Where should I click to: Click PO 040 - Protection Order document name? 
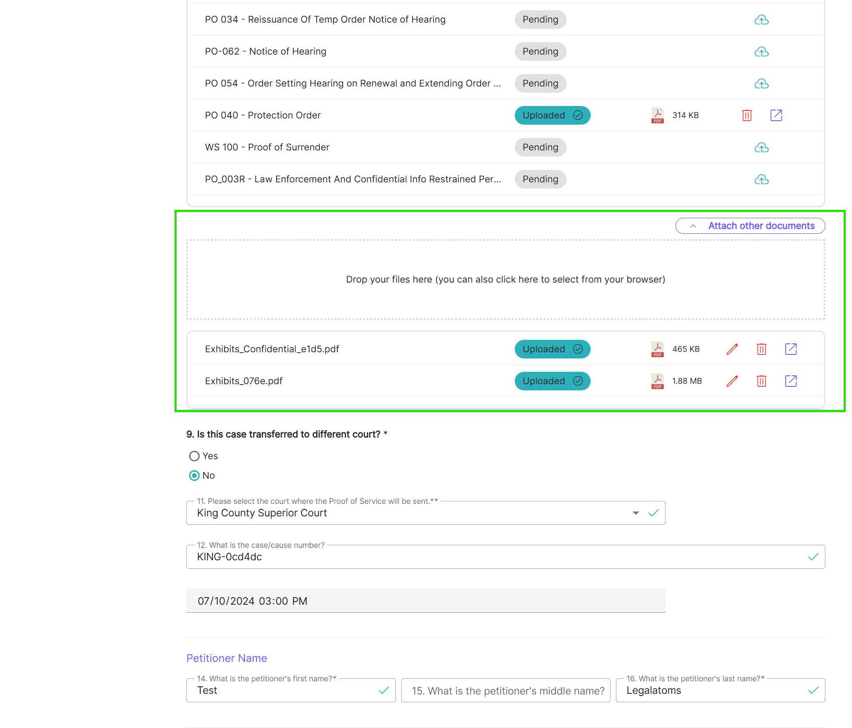[x=263, y=115]
